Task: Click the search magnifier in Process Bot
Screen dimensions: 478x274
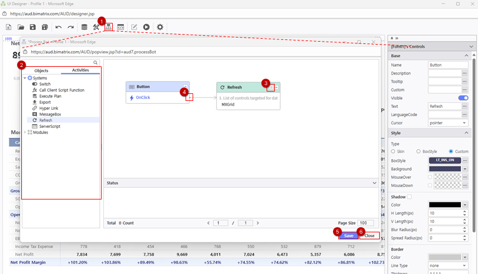Action: (x=96, y=62)
